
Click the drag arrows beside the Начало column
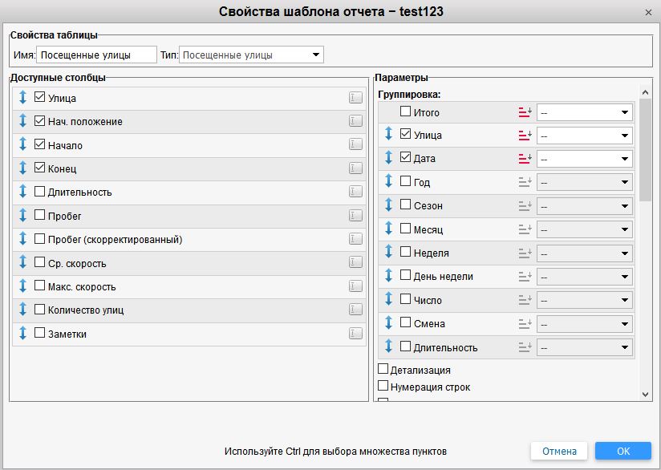pos(22,145)
